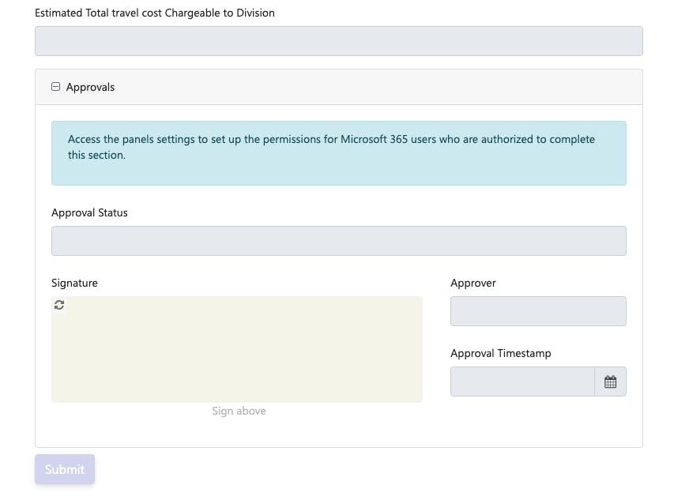Screen dimensions: 689x496
Task: Open the Approval Timestamp calendar picker
Action: (610, 381)
